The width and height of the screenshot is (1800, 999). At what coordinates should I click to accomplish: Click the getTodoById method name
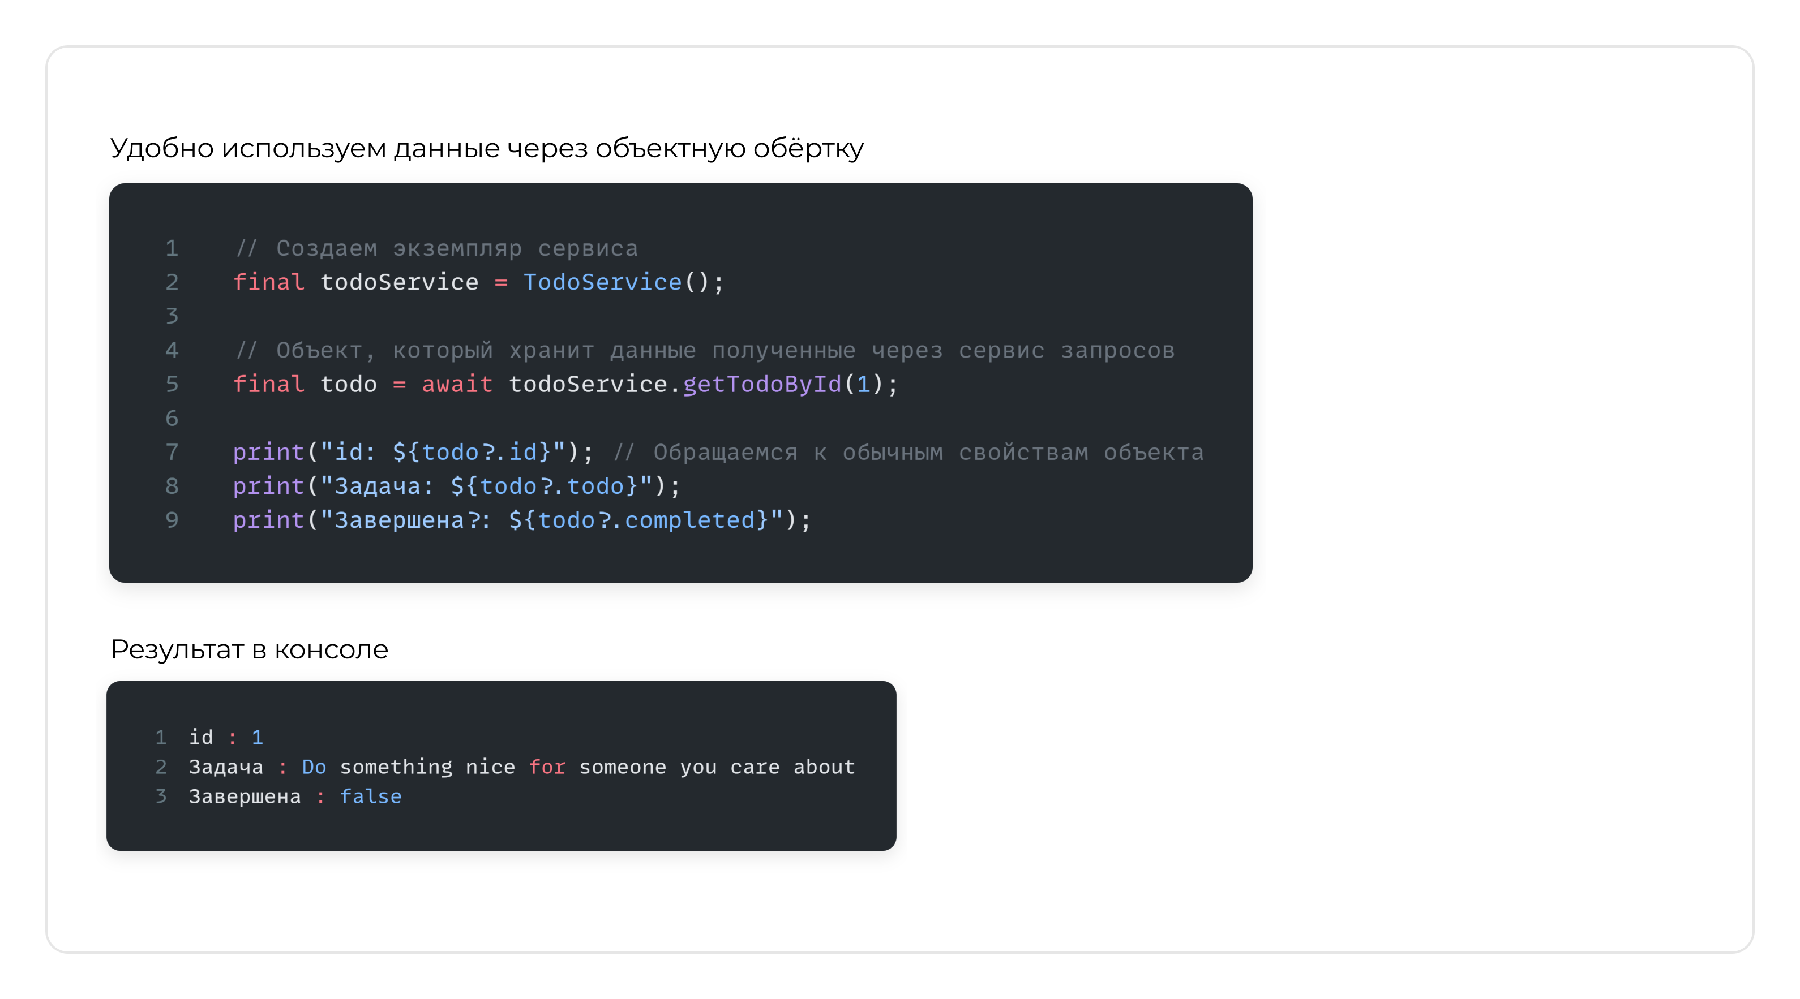(x=762, y=384)
